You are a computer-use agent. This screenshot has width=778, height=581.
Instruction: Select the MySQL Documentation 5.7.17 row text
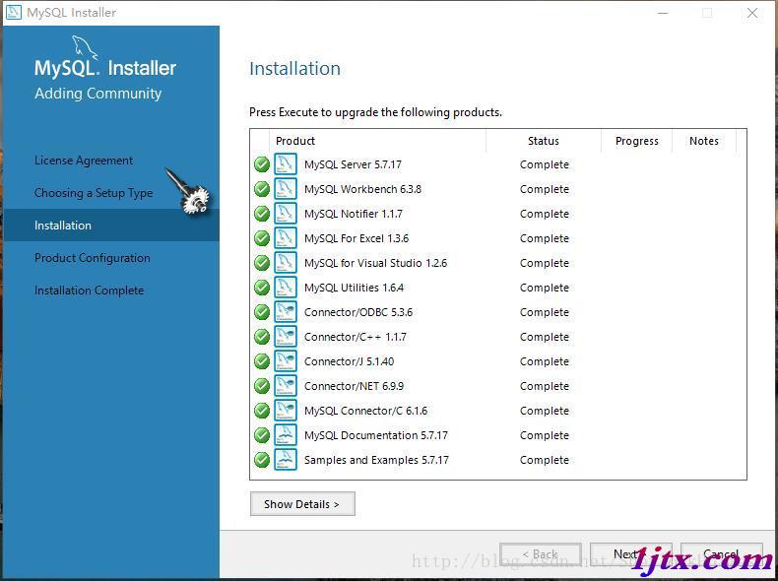click(x=376, y=435)
